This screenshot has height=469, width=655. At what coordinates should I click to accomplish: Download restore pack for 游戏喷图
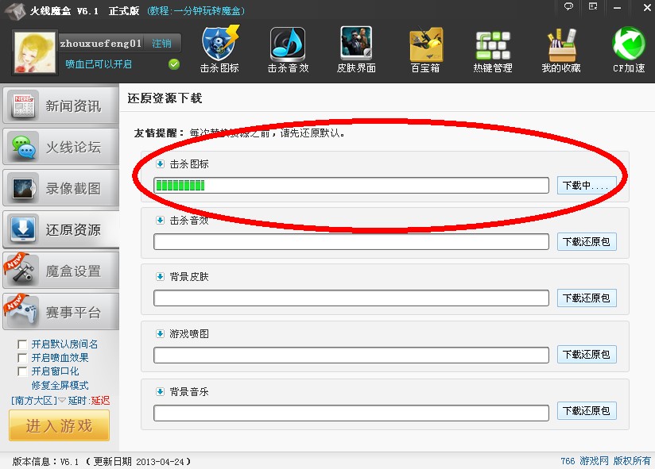(587, 355)
